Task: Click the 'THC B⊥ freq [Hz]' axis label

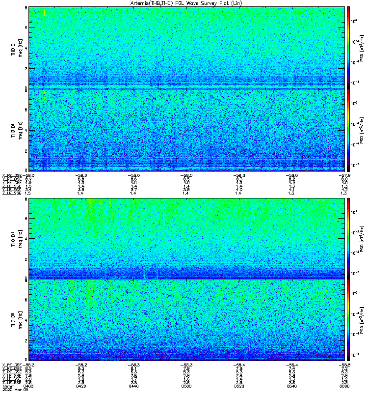Action: coord(17,238)
